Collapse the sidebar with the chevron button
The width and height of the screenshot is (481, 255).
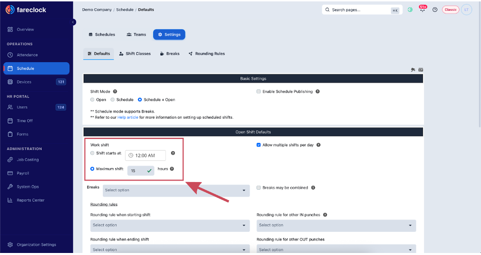pos(73,22)
